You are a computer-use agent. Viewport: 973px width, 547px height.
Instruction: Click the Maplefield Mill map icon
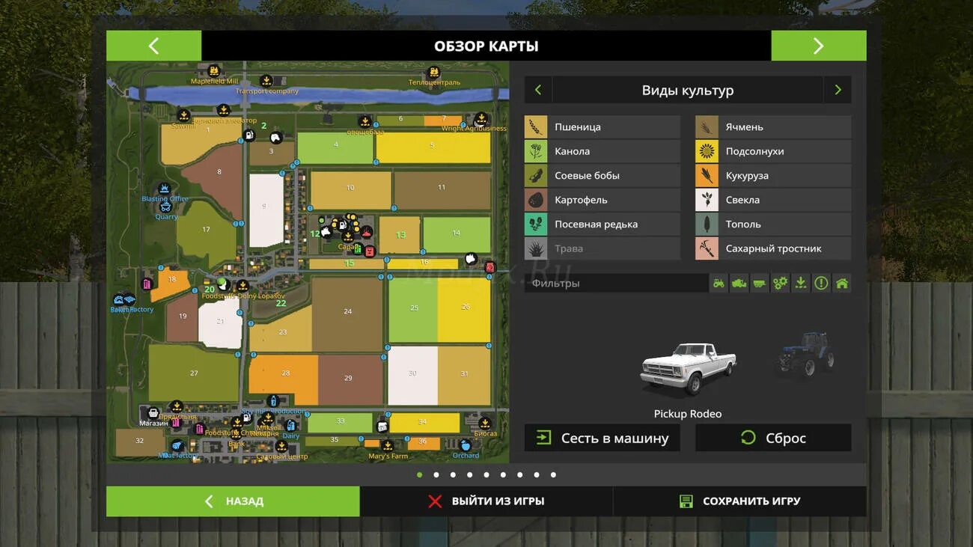214,70
